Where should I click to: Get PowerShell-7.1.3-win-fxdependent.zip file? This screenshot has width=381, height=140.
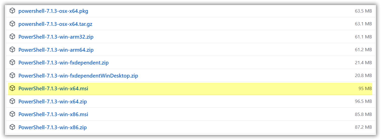point(63,63)
